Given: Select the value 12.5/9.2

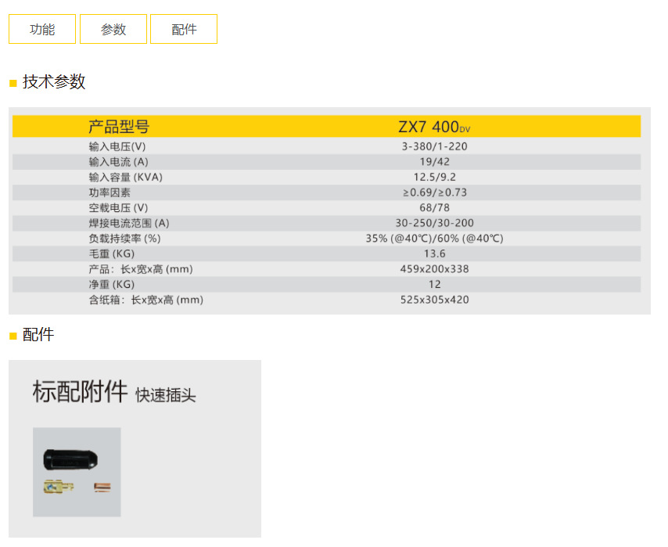Looking at the screenshot, I should pos(435,178).
